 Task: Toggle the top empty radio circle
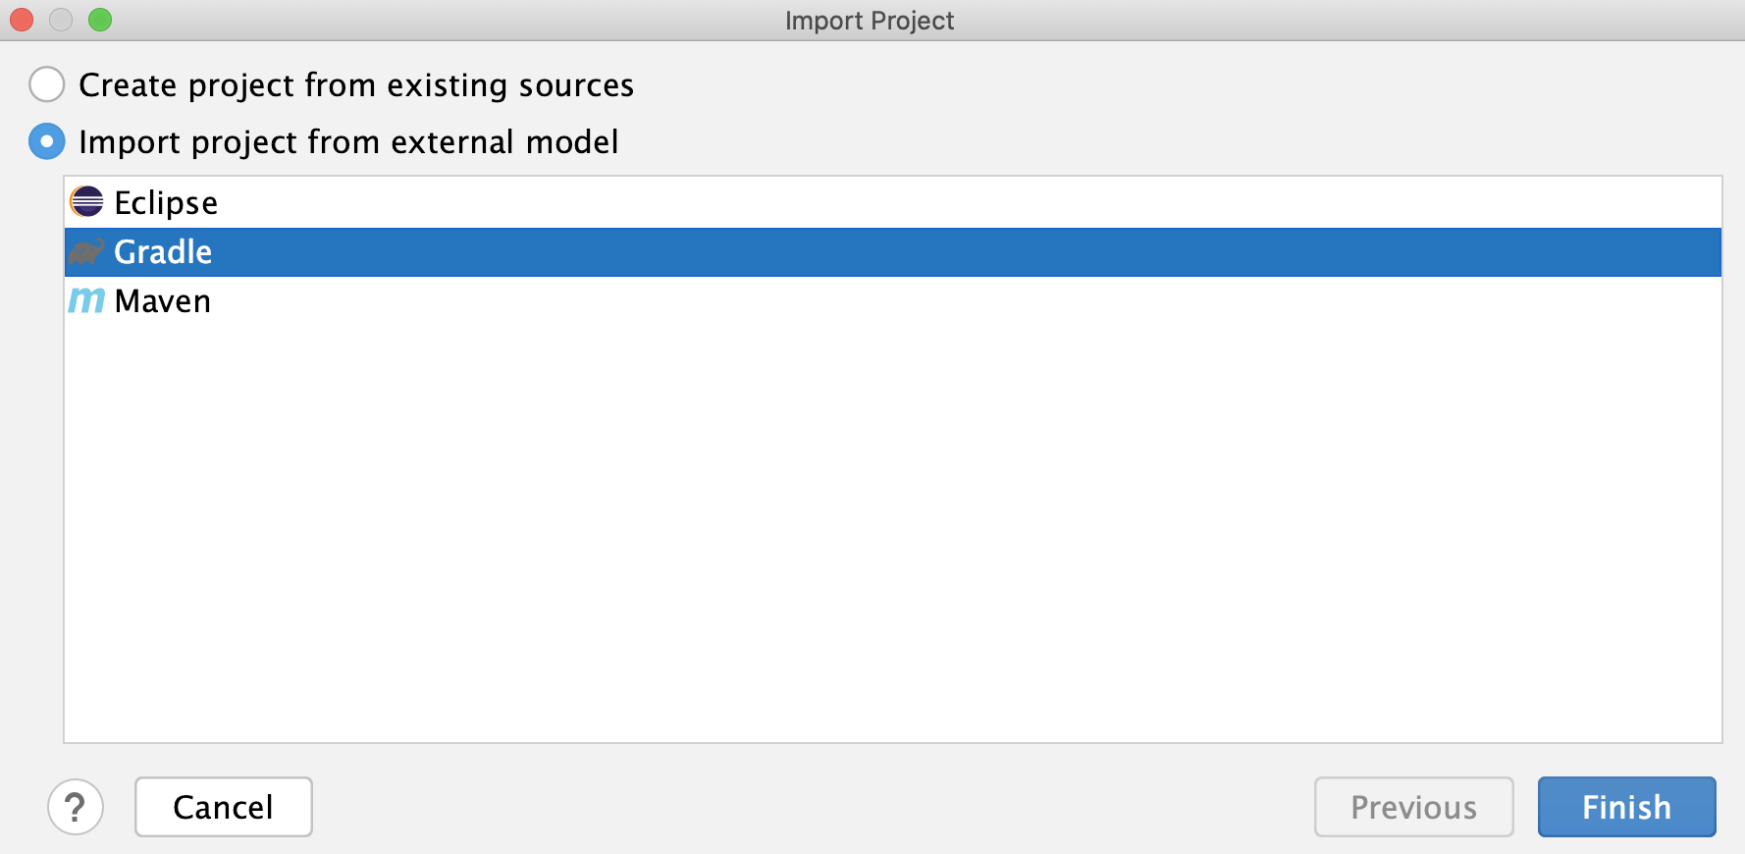pyautogui.click(x=46, y=85)
